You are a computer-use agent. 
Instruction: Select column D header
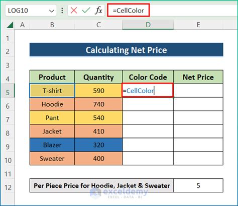point(148,25)
